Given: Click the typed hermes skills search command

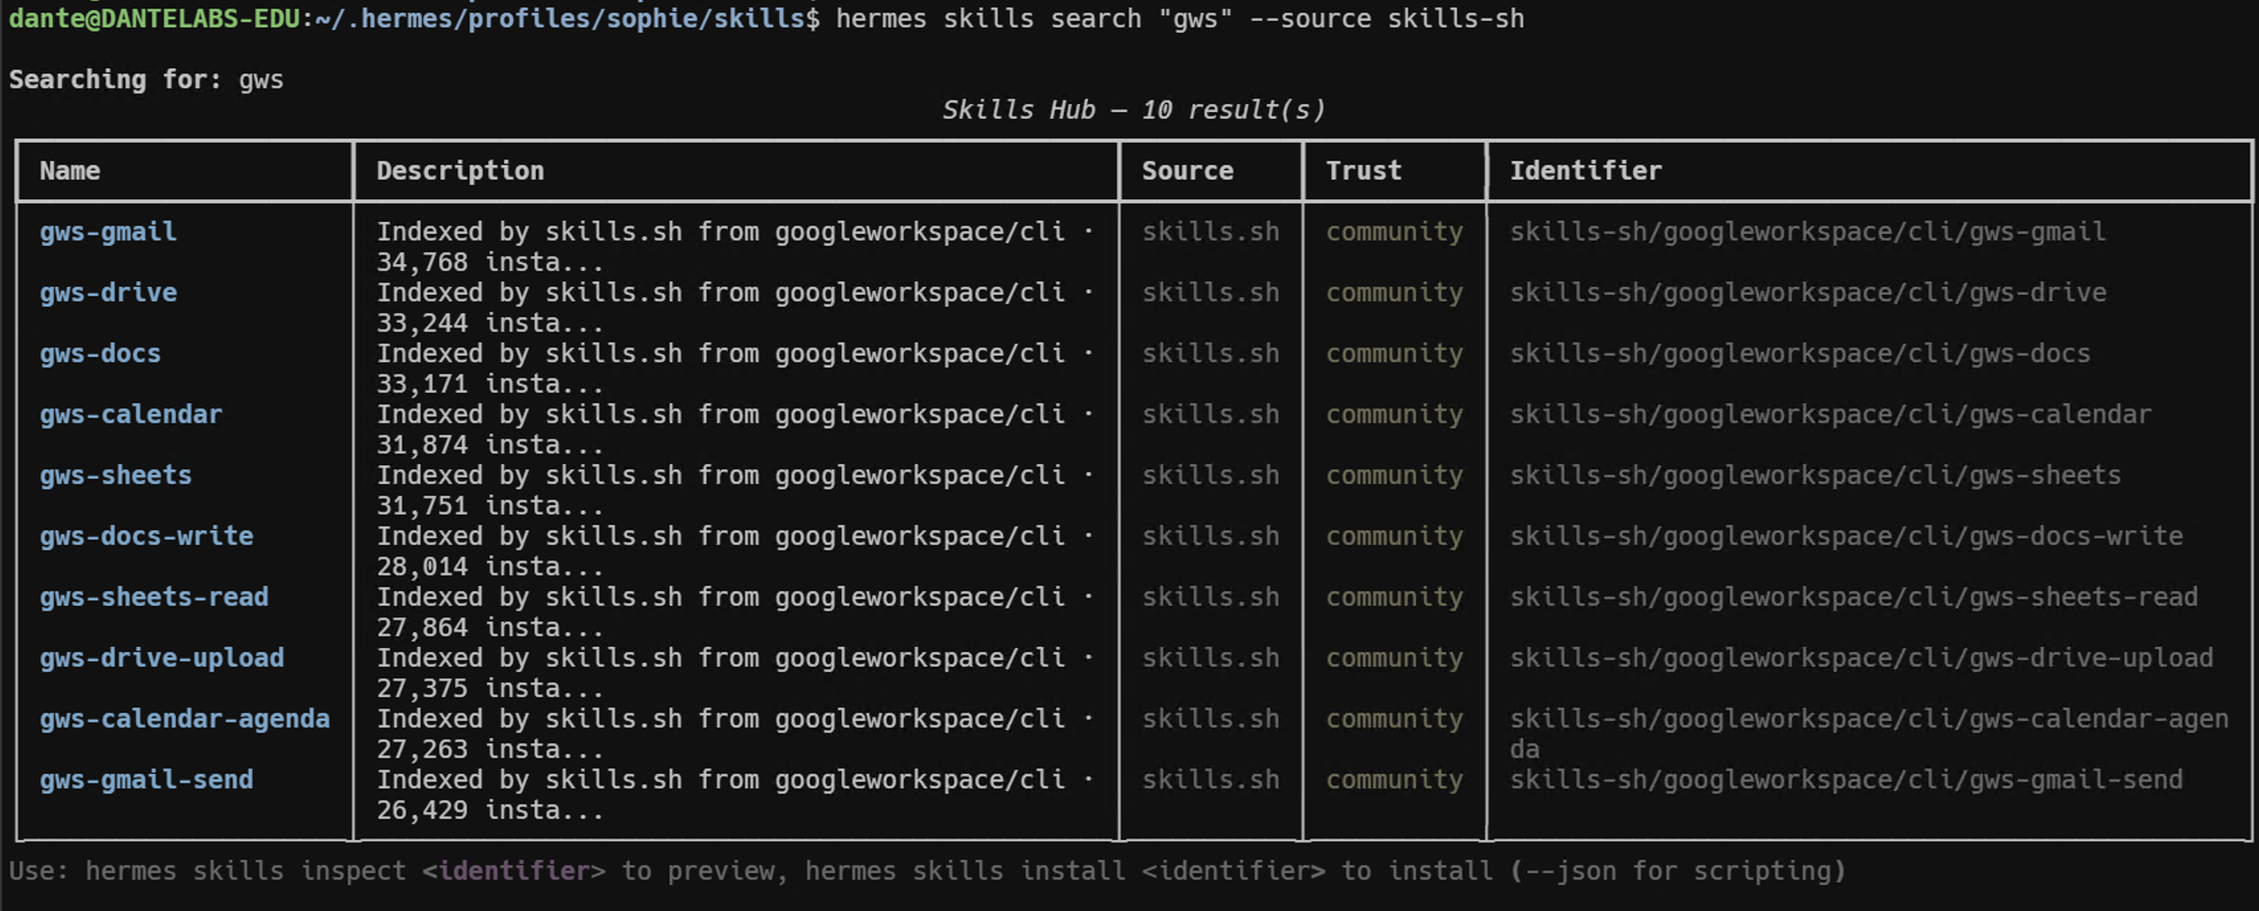Looking at the screenshot, I should pyautogui.click(x=1179, y=19).
